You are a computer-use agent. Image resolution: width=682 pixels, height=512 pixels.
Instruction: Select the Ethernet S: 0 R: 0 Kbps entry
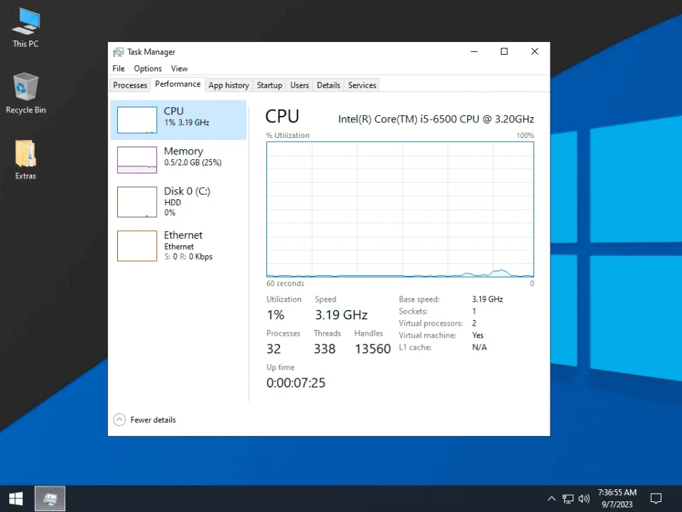point(178,246)
